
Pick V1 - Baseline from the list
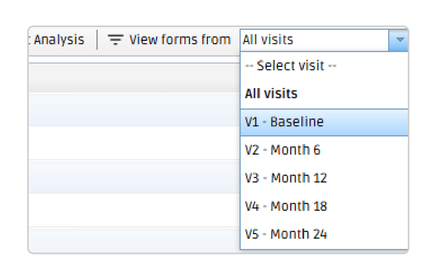click(x=284, y=122)
